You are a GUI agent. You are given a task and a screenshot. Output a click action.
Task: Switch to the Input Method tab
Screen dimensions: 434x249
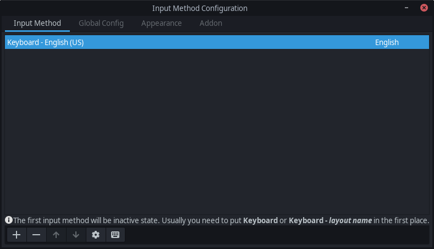tap(37, 23)
